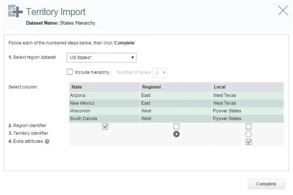Click the Territory Import plus icon
The height and width of the screenshot is (195, 293).
pyautogui.click(x=15, y=11)
